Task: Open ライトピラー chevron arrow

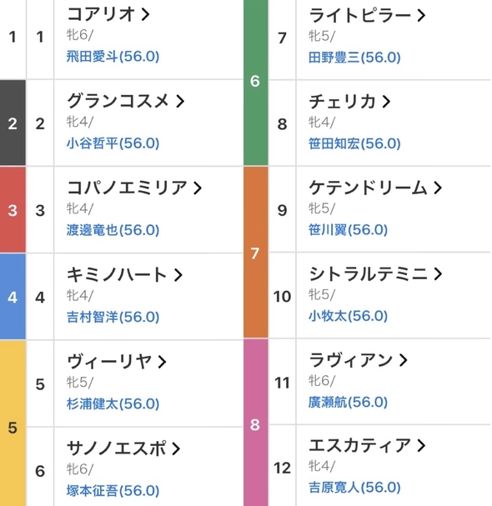Action: coord(421,15)
